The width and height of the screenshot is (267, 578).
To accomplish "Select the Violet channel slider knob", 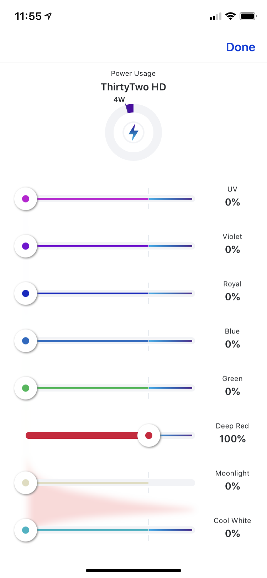I will [x=26, y=246].
